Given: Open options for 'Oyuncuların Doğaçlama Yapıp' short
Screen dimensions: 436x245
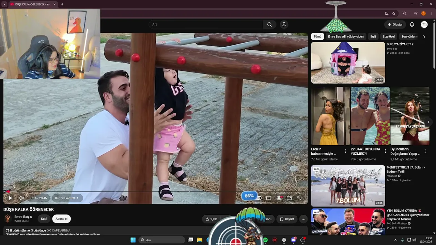Looking at the screenshot, I should point(425,151).
